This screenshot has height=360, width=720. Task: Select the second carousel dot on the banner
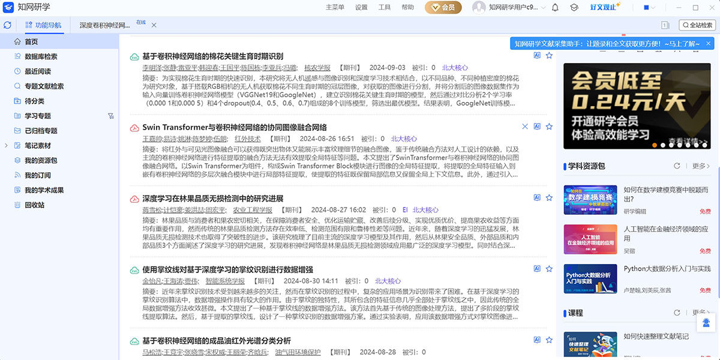pos(663,145)
